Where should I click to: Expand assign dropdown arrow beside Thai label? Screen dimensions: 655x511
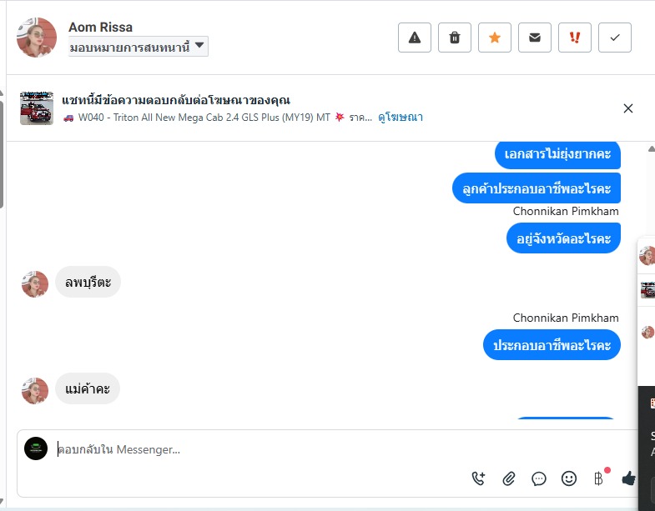coord(199,45)
